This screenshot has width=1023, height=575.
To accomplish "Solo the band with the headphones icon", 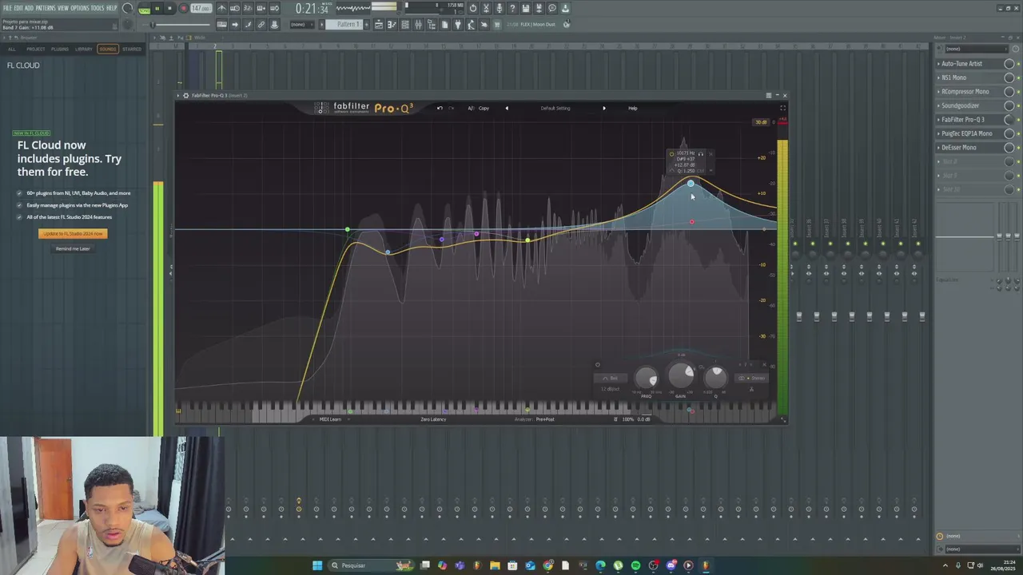I will coord(700,153).
